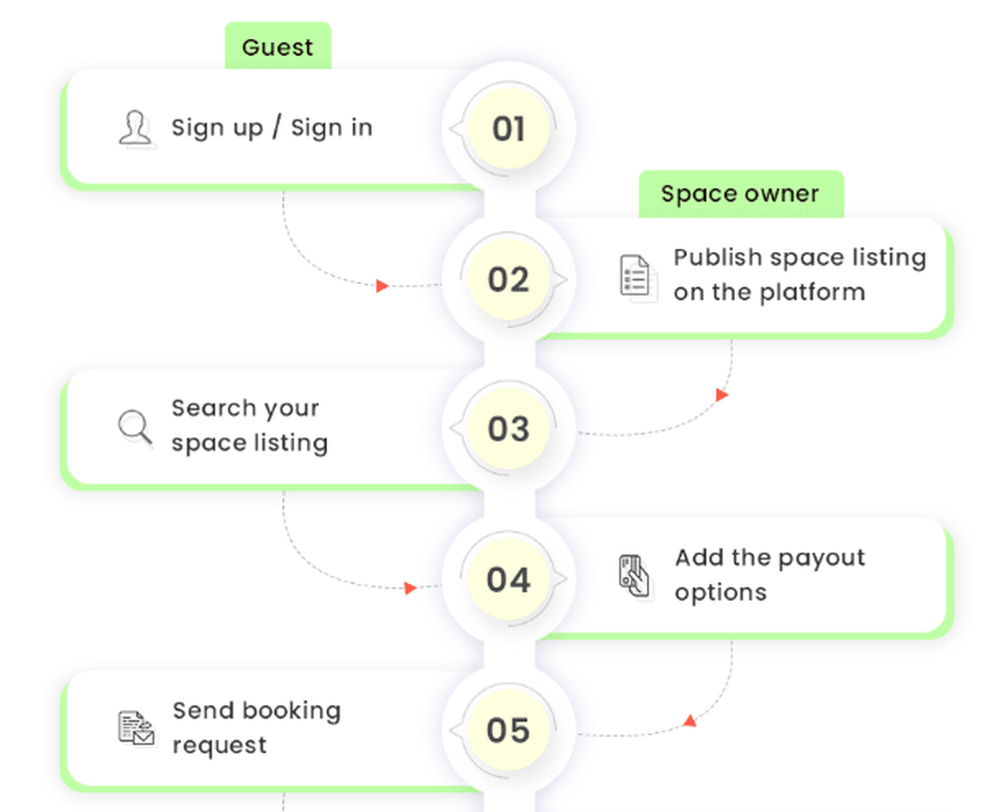This screenshot has height=812, width=997.
Task: Click the red arrow pointing to step 02
Action: click(382, 286)
